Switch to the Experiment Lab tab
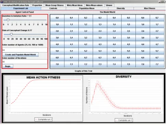167x125 pixels. pos(21,8)
